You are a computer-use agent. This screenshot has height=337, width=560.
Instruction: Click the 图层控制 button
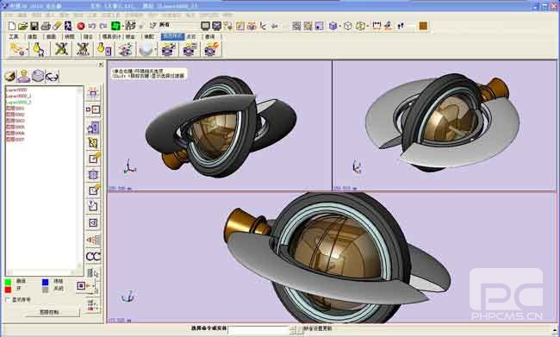click(x=53, y=312)
